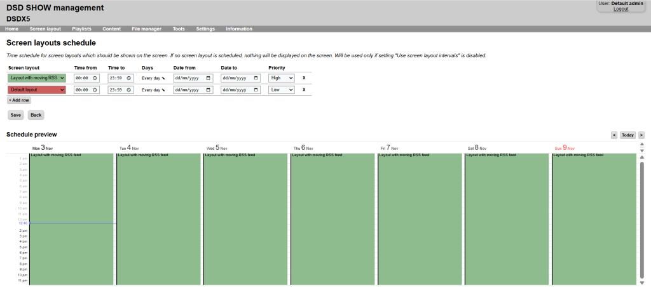The width and height of the screenshot is (651, 287).
Task: Open calendar picker in second row Date to
Action: pos(256,90)
